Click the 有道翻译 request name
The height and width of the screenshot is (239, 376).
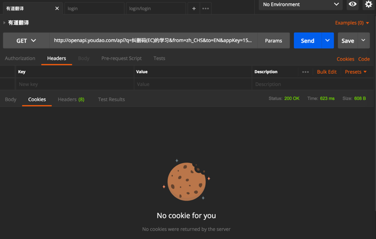coord(18,23)
